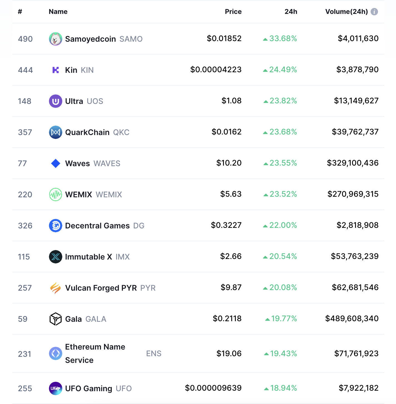The image size is (396, 404).
Task: Select the Immutable X logo icon
Action: pos(56,257)
